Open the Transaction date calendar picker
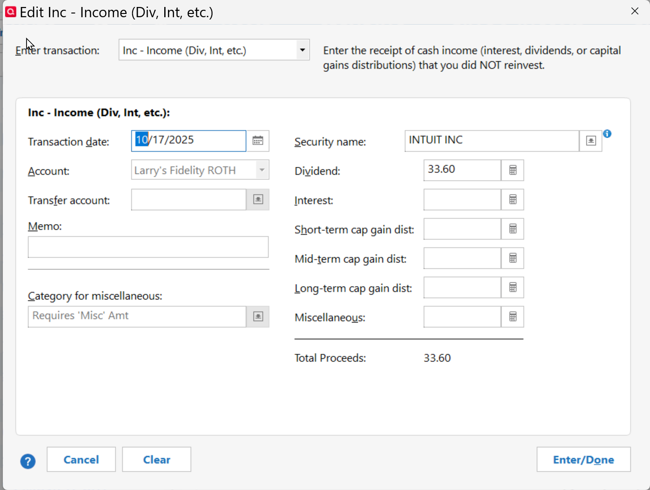650x490 pixels. pyautogui.click(x=258, y=141)
